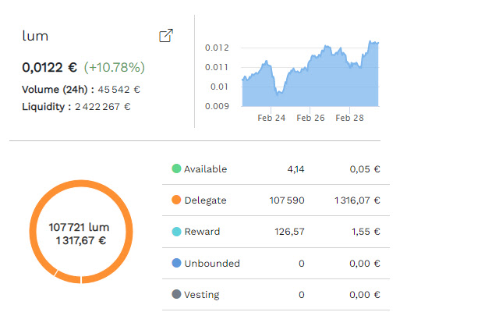
Task: Click the Available row label
Action: 206,169
